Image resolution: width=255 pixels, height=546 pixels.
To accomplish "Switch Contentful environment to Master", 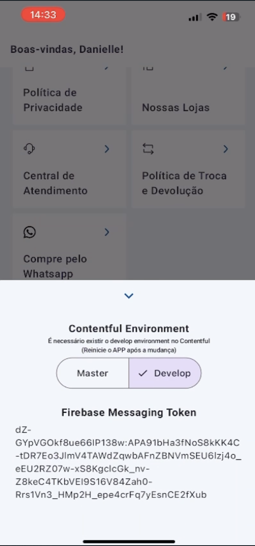I will click(93, 373).
